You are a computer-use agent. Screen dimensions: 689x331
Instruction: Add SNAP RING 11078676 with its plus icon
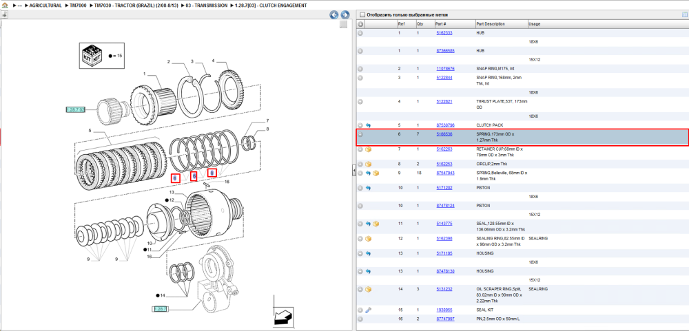pos(360,69)
